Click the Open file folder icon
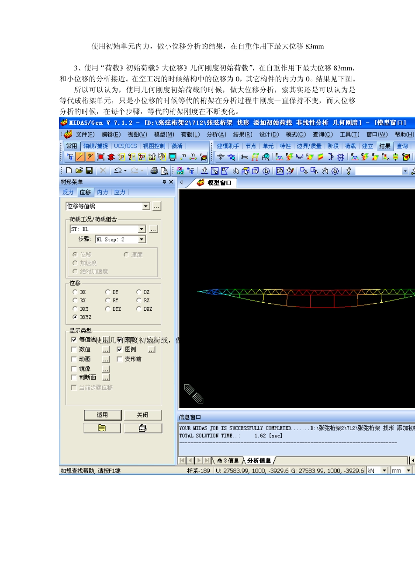 (x=79, y=171)
